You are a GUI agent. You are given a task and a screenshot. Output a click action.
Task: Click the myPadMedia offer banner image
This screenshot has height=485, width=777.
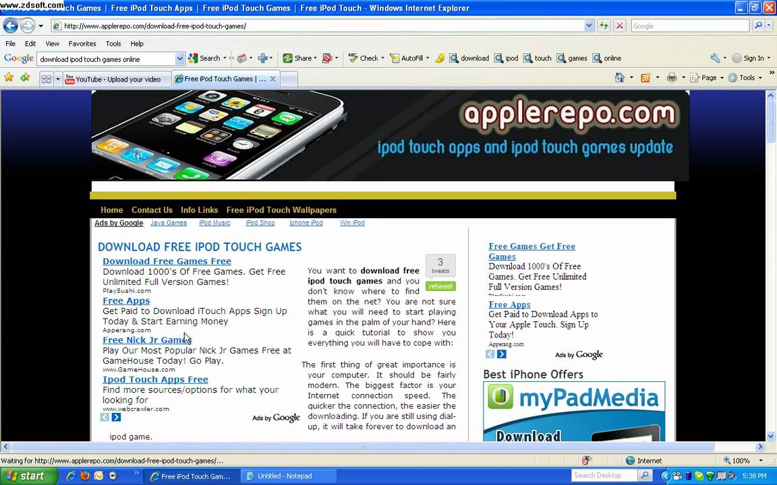(574, 412)
